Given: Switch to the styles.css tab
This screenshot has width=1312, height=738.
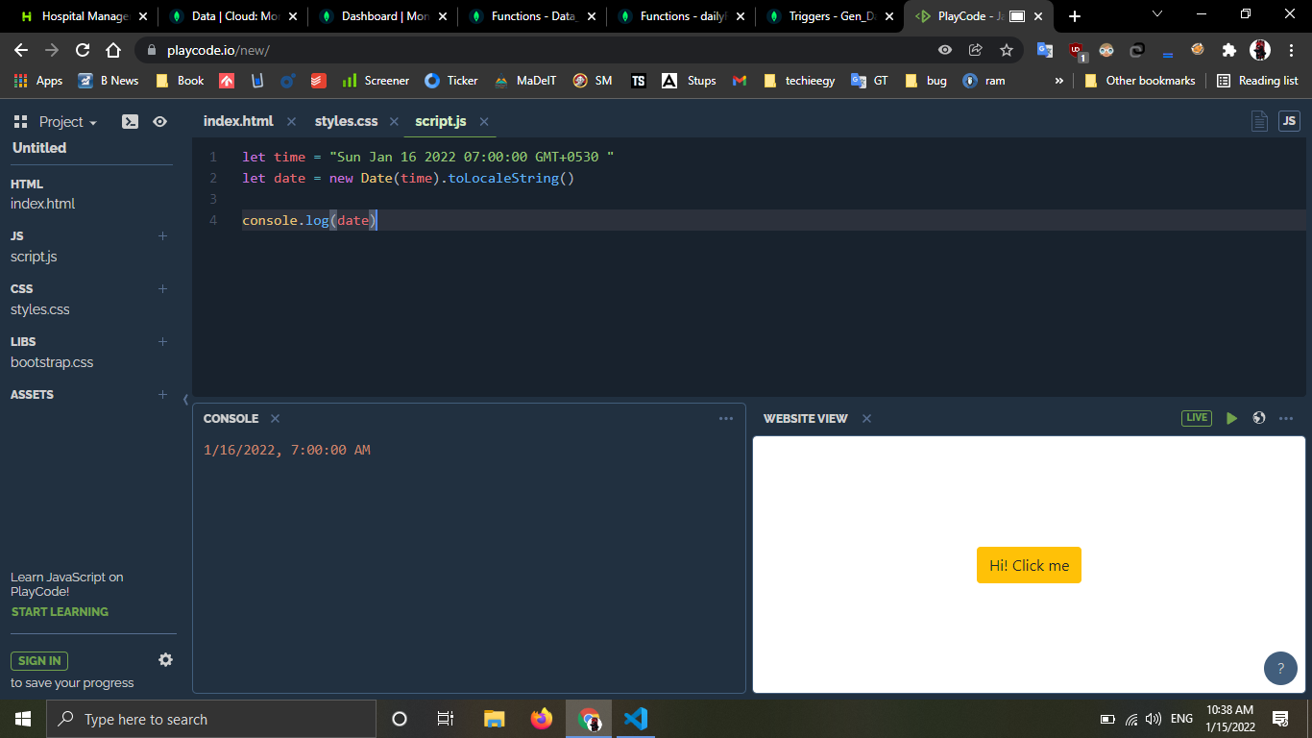Looking at the screenshot, I should pyautogui.click(x=346, y=121).
